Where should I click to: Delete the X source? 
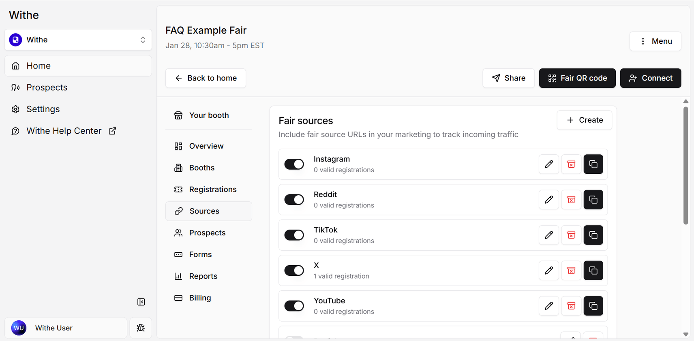[x=571, y=271]
